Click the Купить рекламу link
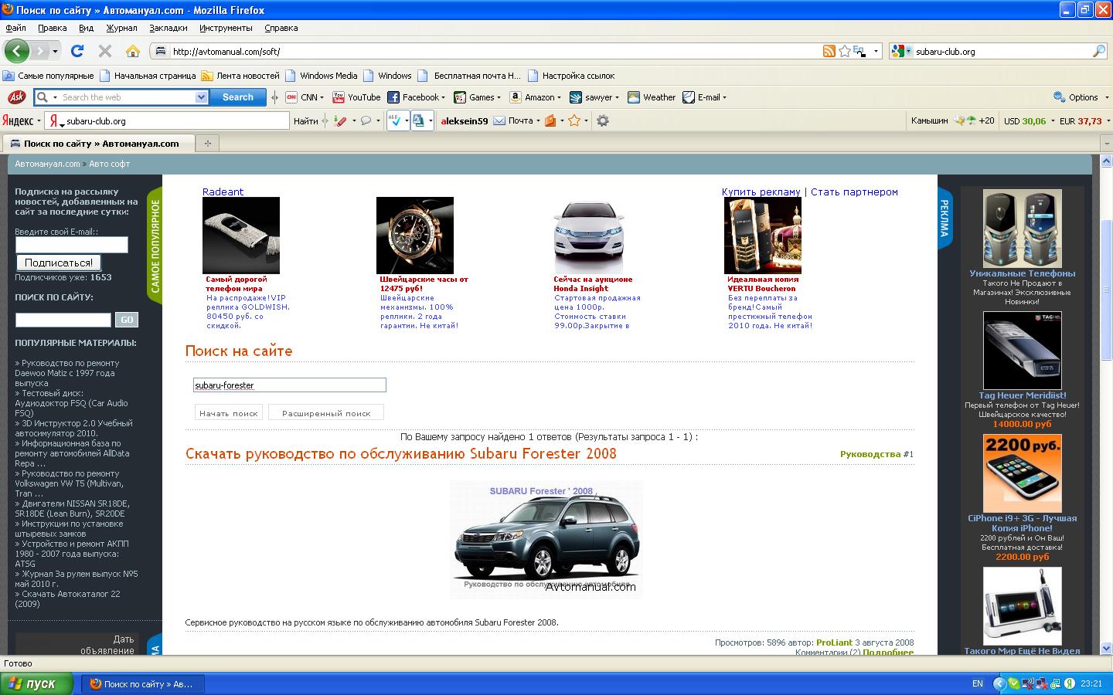The image size is (1113, 695). [761, 192]
